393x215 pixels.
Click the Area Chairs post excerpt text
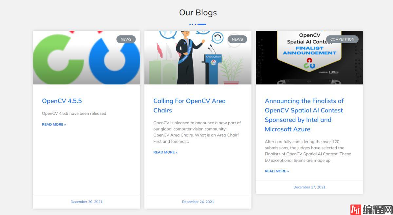197,132
